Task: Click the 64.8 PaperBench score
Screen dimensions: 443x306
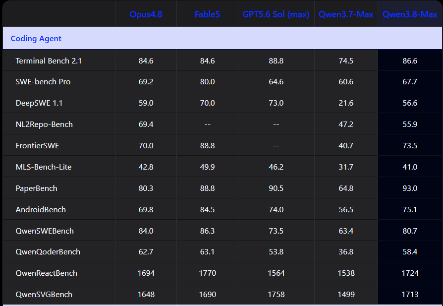Action: (346, 188)
